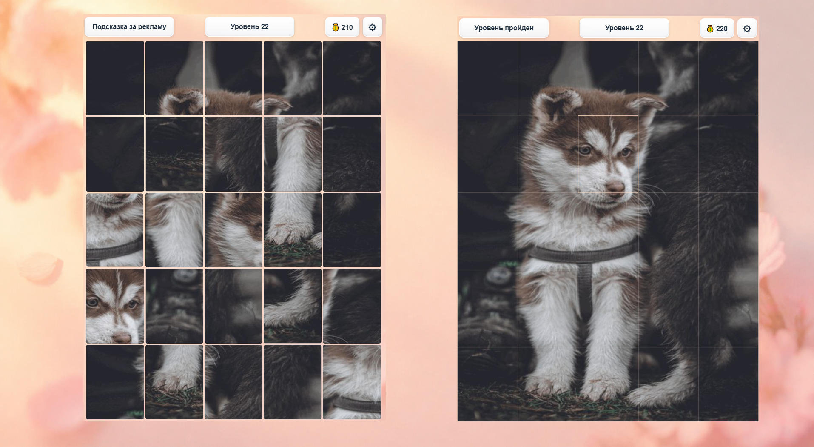Open the settings gear on the right panel
This screenshot has height=447, width=814.
click(x=747, y=28)
